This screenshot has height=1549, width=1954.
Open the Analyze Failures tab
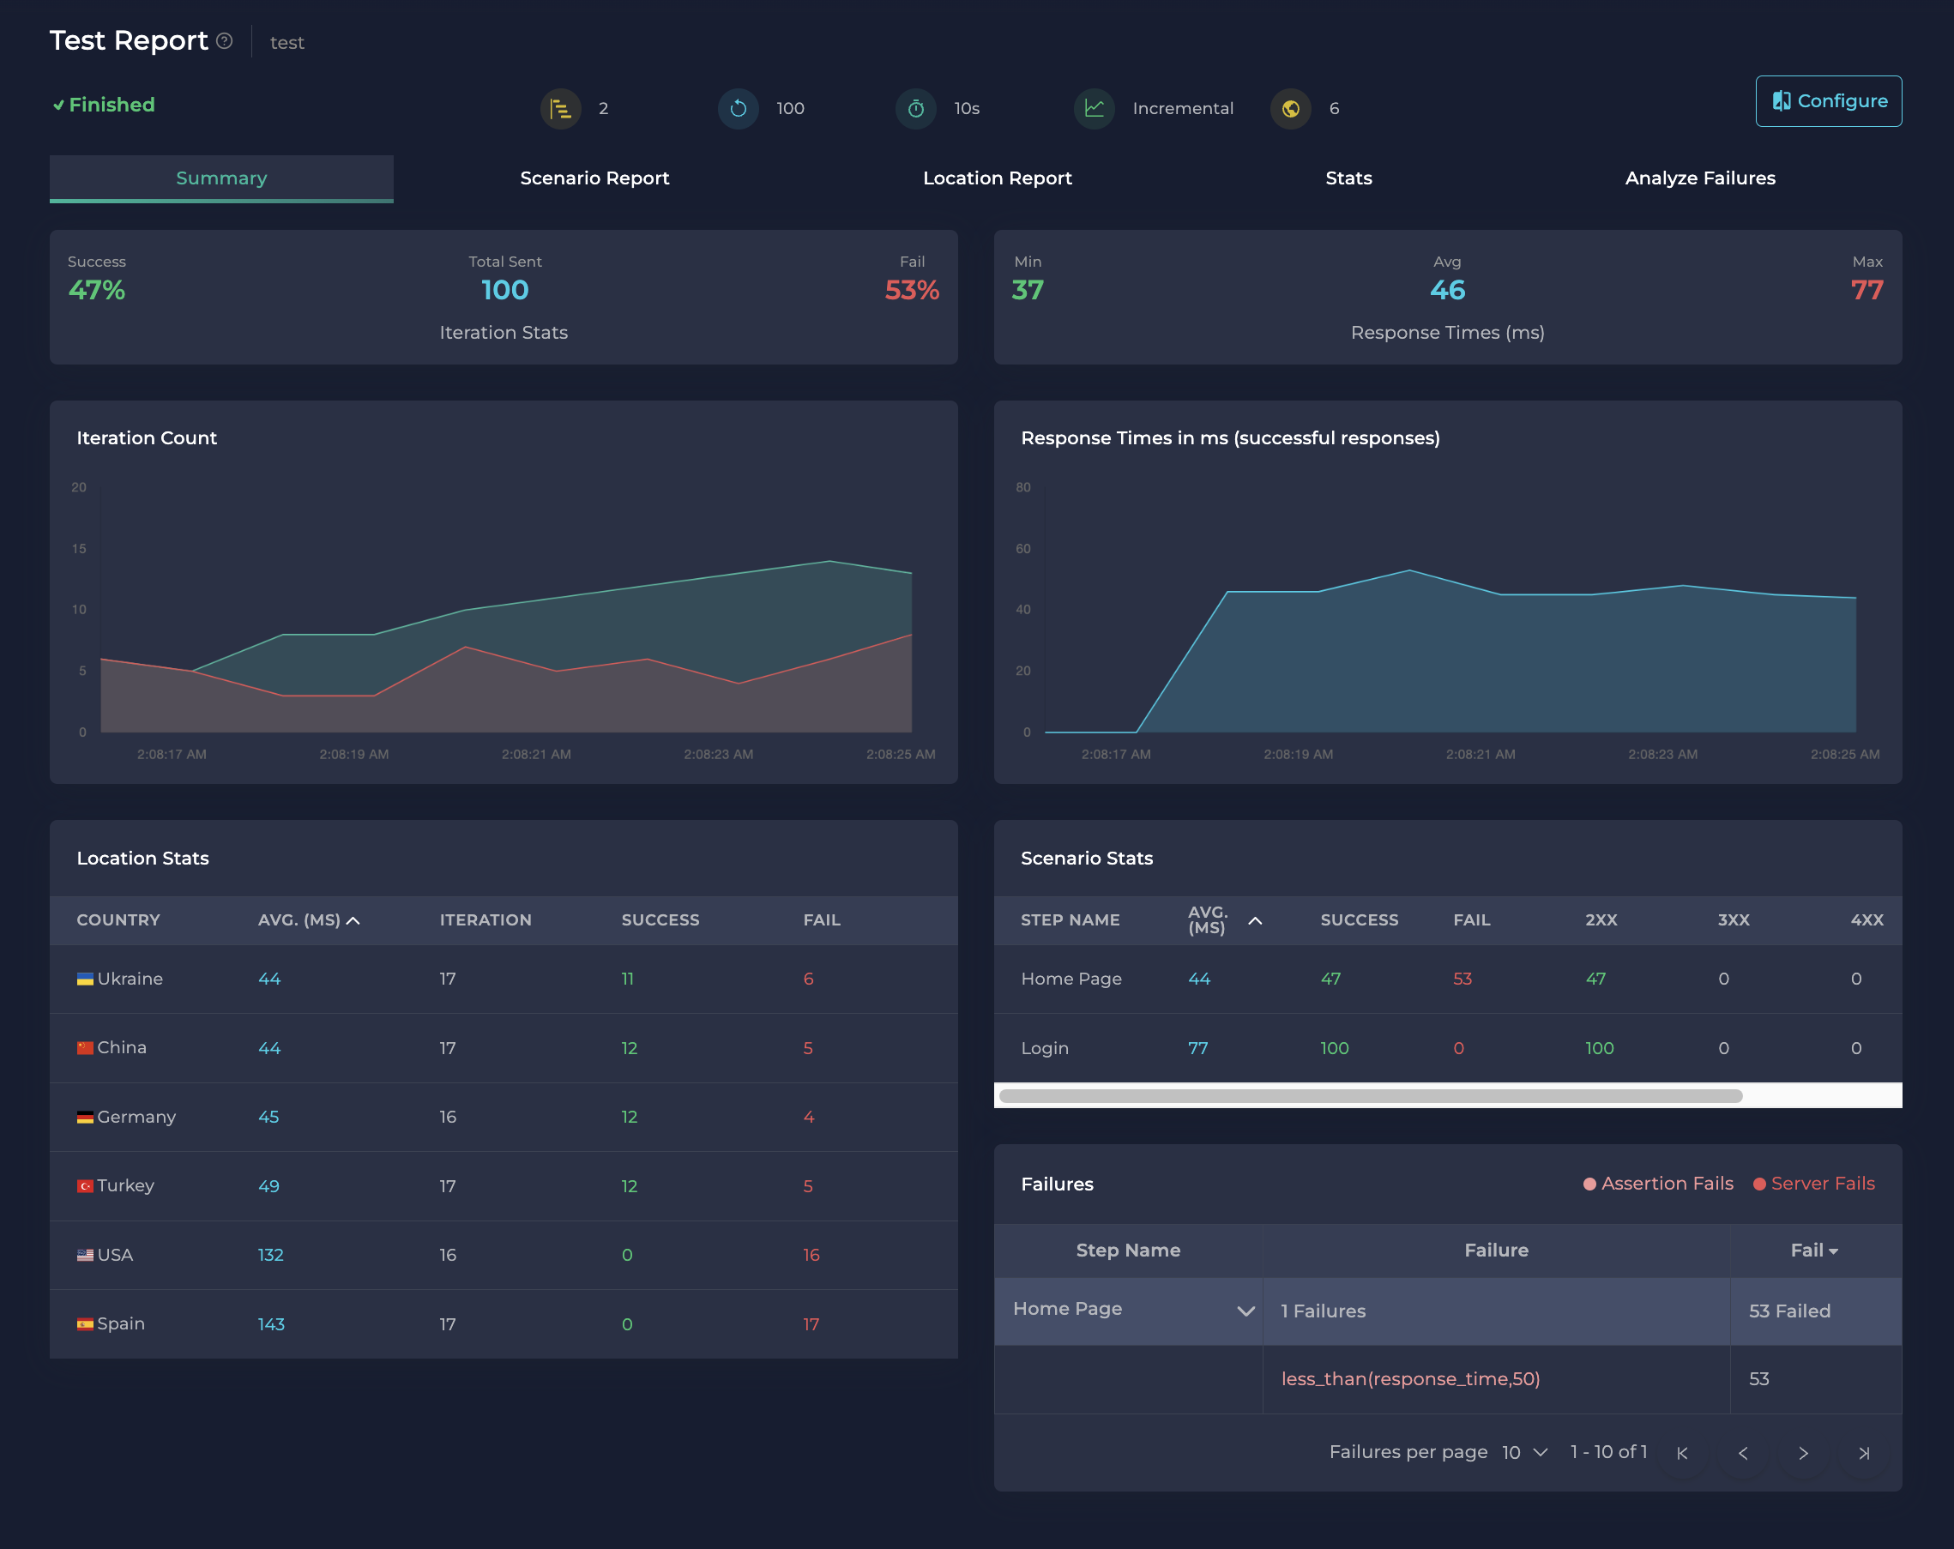(x=1699, y=178)
